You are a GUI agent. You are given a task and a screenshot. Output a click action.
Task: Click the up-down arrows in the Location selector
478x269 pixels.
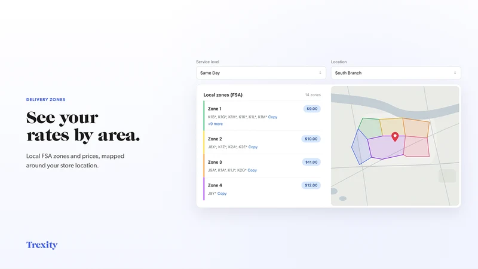(455, 73)
